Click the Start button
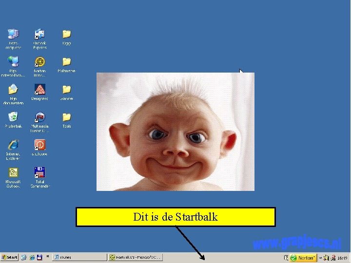 (x=9, y=257)
